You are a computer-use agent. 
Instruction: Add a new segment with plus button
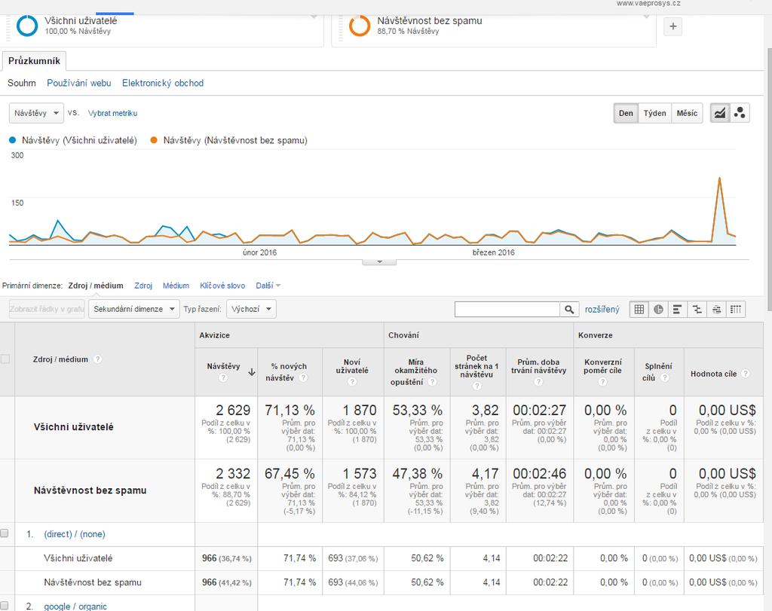[673, 26]
